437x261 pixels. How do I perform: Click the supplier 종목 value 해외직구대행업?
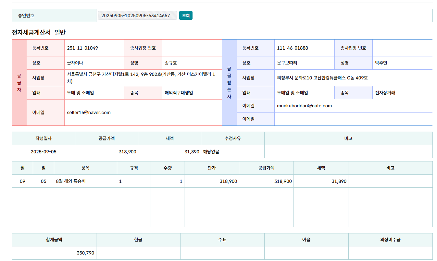pyautogui.click(x=179, y=93)
